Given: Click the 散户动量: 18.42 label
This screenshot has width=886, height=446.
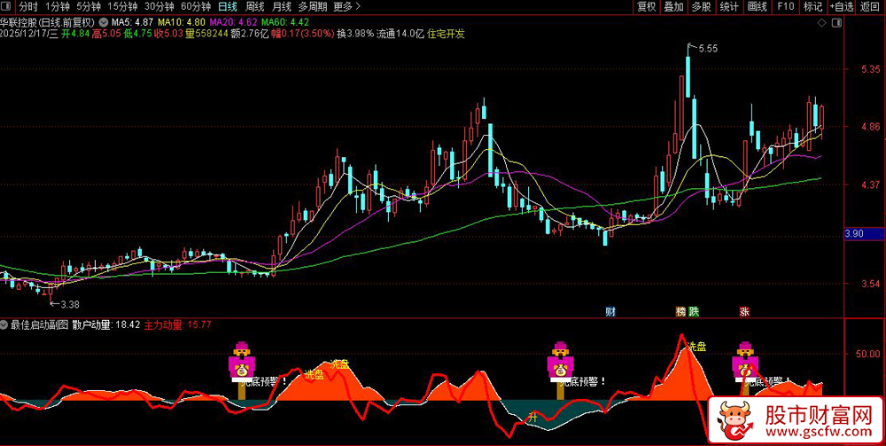Looking at the screenshot, I should click(106, 325).
